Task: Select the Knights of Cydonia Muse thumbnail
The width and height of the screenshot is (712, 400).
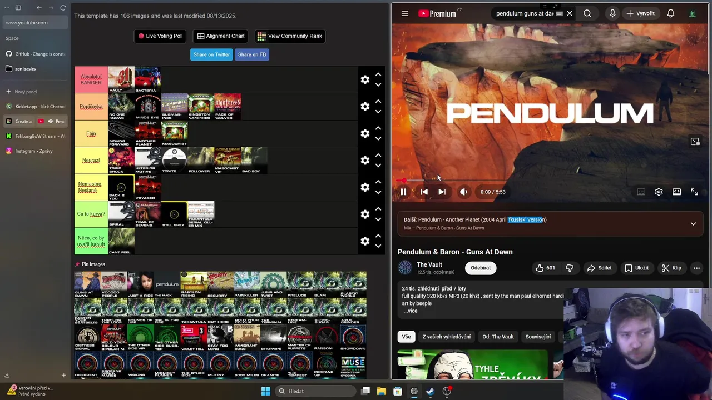Action: tap(353, 364)
